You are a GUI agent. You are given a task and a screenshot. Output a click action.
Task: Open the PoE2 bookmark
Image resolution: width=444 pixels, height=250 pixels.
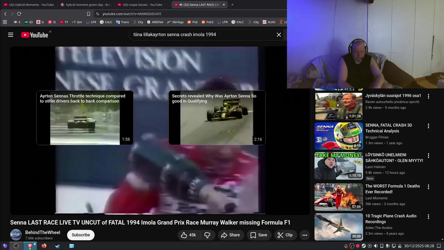coord(207,22)
